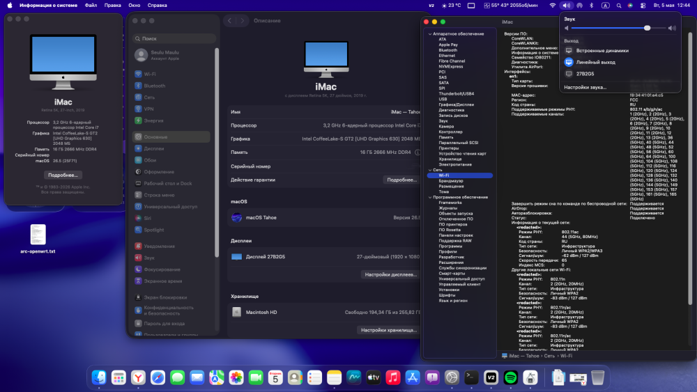Open Safari from the Dock
The image size is (697, 392).
click(x=158, y=377)
